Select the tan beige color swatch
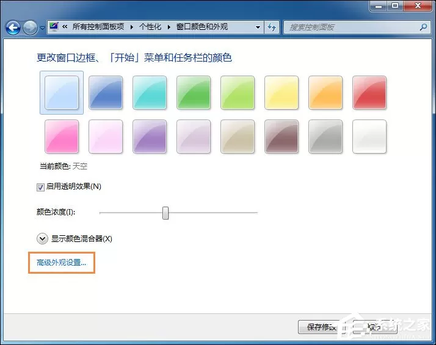 [237, 137]
